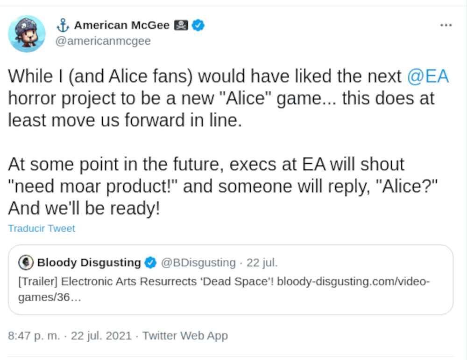Click the anchor emoji before American McGee
The height and width of the screenshot is (360, 467).
62,25
